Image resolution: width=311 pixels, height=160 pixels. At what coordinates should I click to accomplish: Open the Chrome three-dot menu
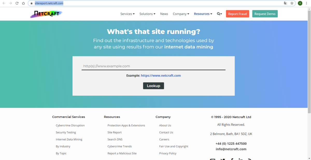pyautogui.click(x=307, y=3)
